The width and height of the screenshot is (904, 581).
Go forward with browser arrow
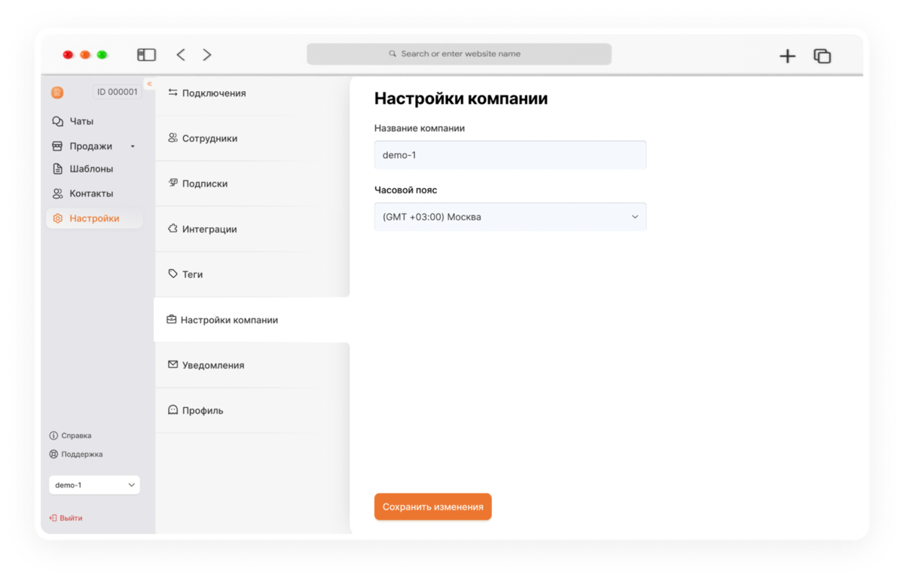[206, 55]
